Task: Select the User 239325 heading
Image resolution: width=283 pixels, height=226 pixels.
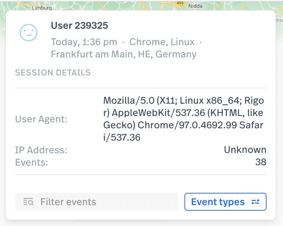Action: coord(80,25)
